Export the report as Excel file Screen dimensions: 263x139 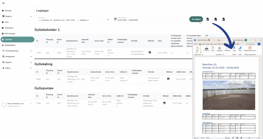pyautogui.click(x=216, y=19)
